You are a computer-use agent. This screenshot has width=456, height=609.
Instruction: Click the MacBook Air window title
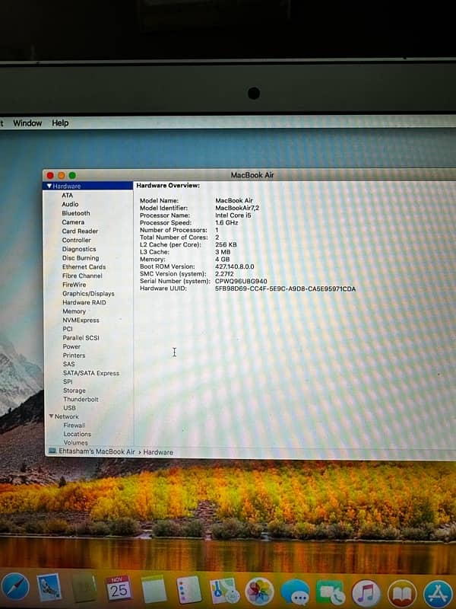[252, 175]
